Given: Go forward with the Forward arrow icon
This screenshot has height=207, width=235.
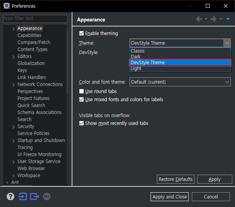Looking at the screenshot, I should [x=214, y=19].
